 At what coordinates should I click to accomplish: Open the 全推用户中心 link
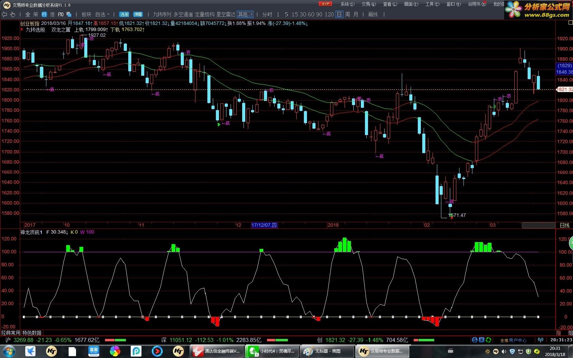click(513, 340)
